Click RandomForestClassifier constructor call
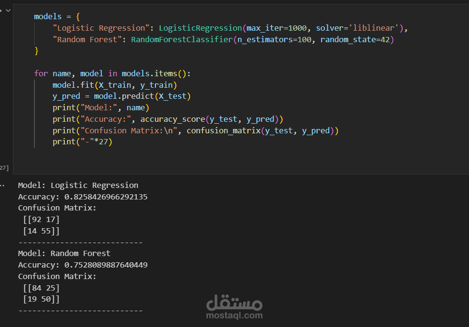Image resolution: width=469 pixels, height=327 pixels. [182, 39]
